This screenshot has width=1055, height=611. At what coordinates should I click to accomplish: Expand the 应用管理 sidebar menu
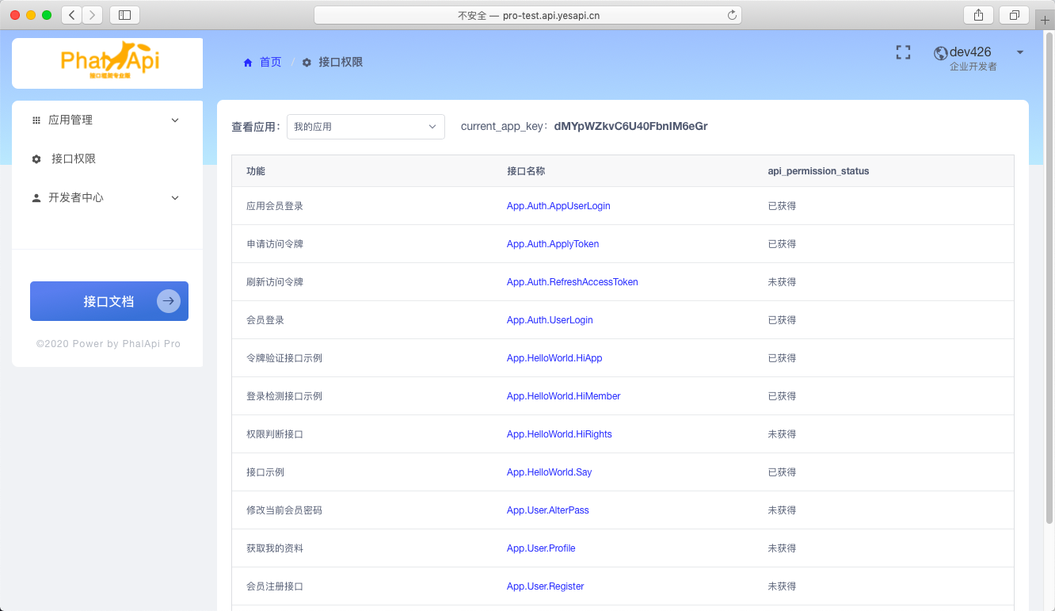(x=107, y=120)
